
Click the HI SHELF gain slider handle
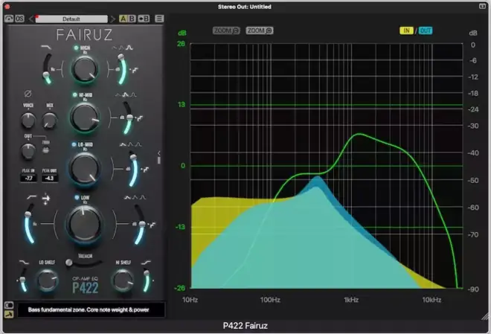click(x=147, y=273)
